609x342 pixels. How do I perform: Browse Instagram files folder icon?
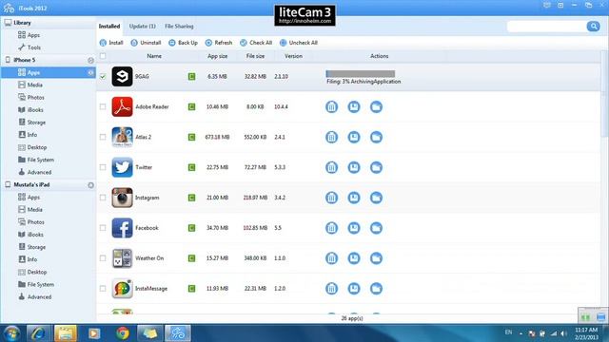pyautogui.click(x=376, y=198)
